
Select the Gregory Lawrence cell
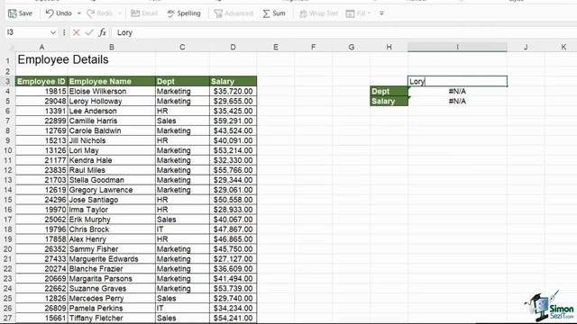pos(112,190)
